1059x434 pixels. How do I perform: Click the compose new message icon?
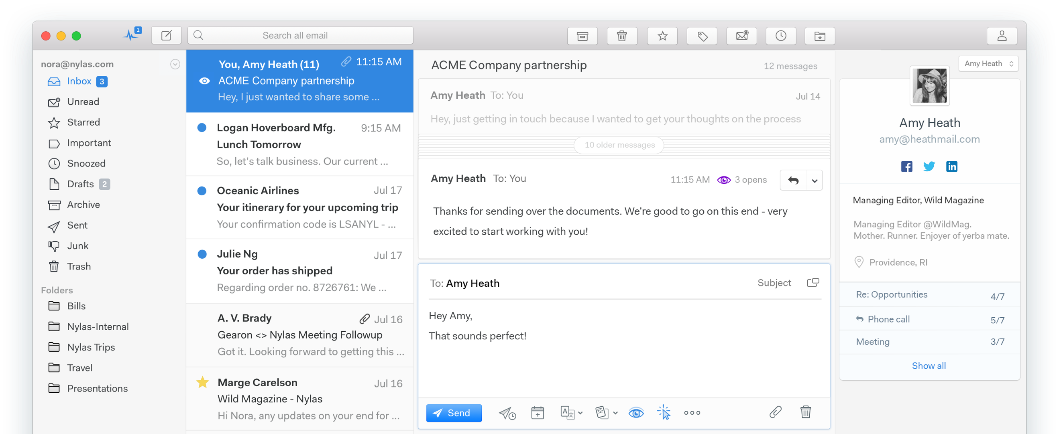[166, 36]
